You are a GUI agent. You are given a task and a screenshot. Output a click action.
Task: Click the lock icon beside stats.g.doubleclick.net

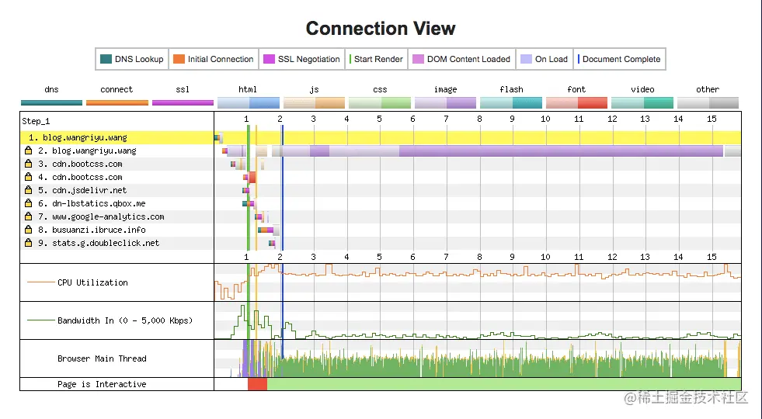[x=29, y=242]
